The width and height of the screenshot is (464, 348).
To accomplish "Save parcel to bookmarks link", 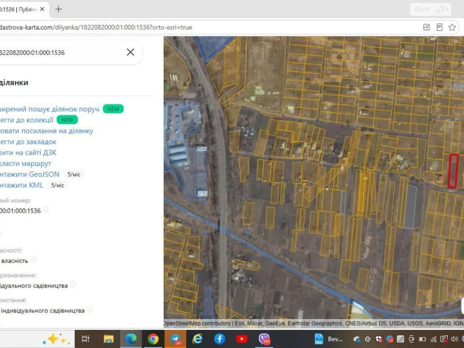I will point(28,142).
